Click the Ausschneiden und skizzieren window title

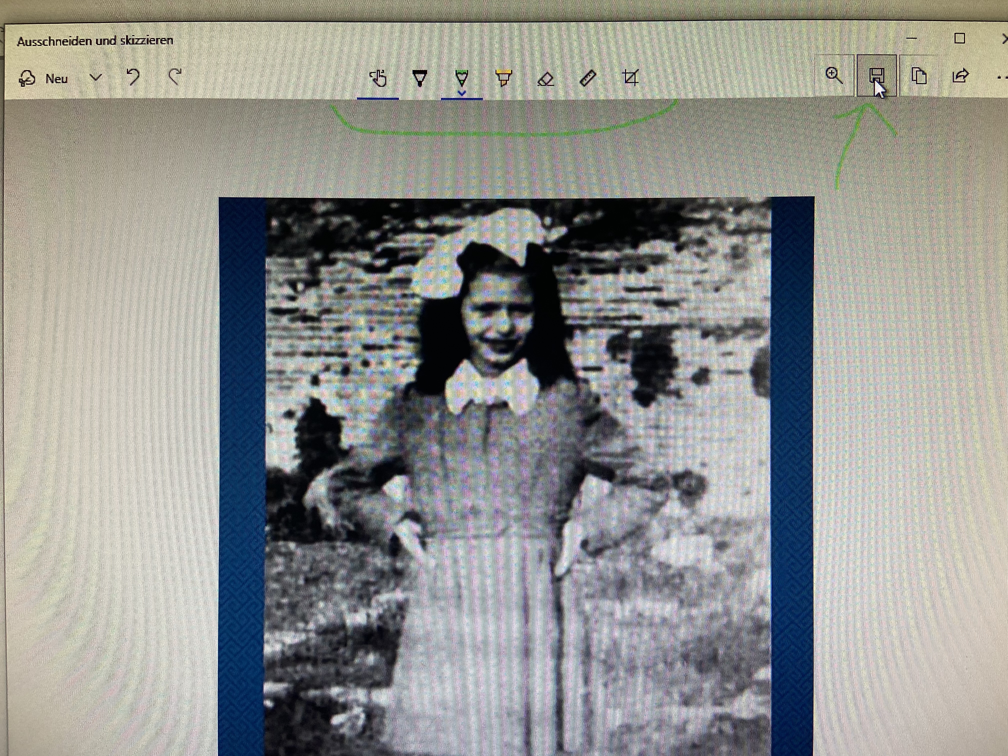tap(95, 41)
